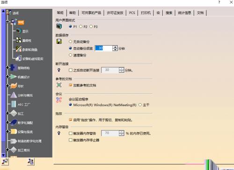The height and width of the screenshot is (170, 234).
Task: Select the 设备与系统 yellow icon
Action: pyautogui.click(x=14, y=132)
